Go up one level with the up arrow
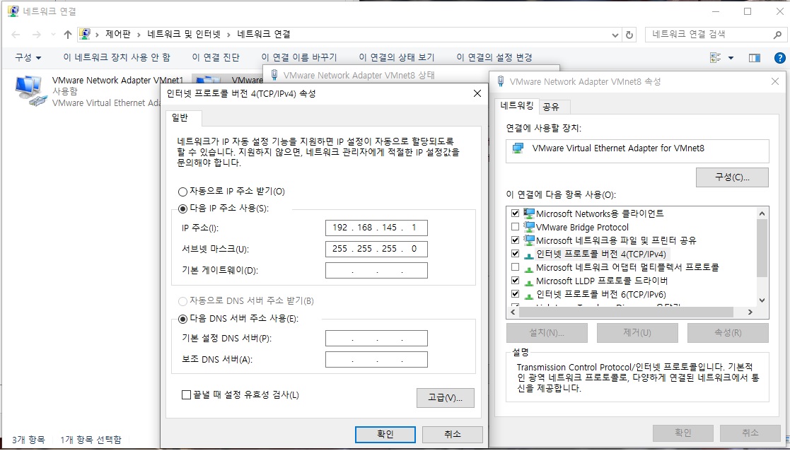The width and height of the screenshot is (790, 451). [x=68, y=35]
